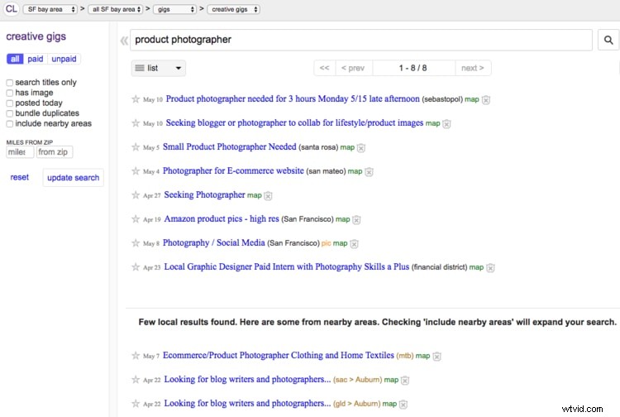Star the Photography / Social Media listing
The image size is (620, 417).
pos(136,243)
